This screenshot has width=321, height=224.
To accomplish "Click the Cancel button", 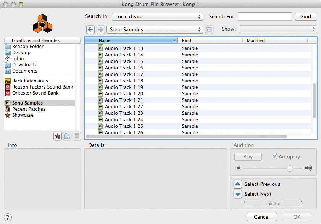I will pyautogui.click(x=261, y=217).
